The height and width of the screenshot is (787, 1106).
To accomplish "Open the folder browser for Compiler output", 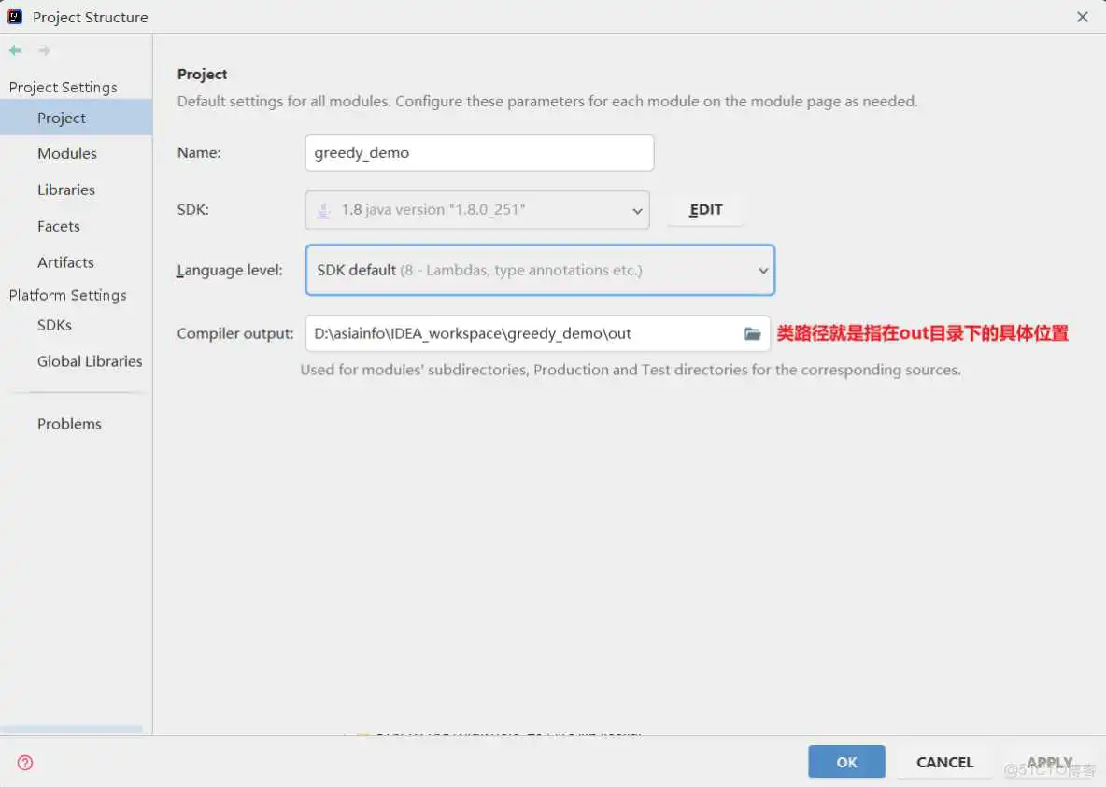I will click(753, 333).
